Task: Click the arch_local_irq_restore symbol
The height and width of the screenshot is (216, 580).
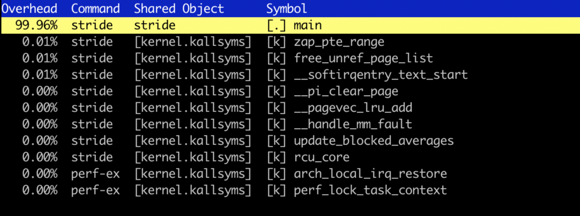Action: tap(370, 174)
